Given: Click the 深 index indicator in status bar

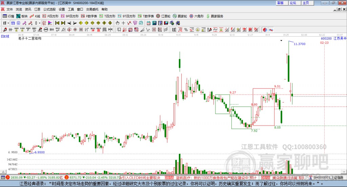Looking at the screenshot, I should [67, 177].
